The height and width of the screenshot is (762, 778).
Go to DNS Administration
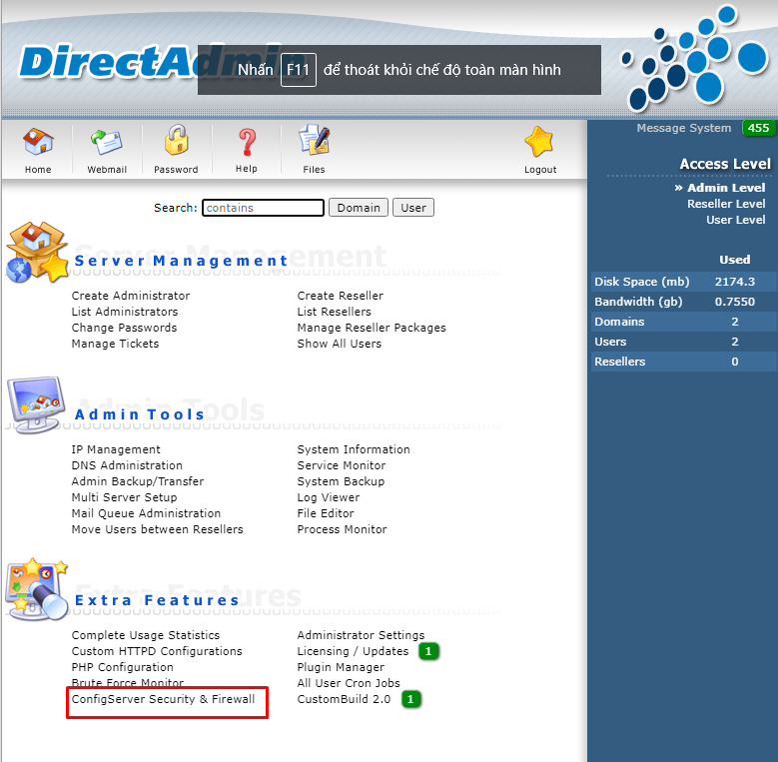(x=127, y=465)
